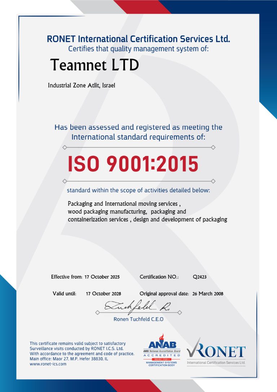Click the ISO 9001:2015 standard title
Image resolution: width=277 pixels, height=392 pixels.
(133, 164)
